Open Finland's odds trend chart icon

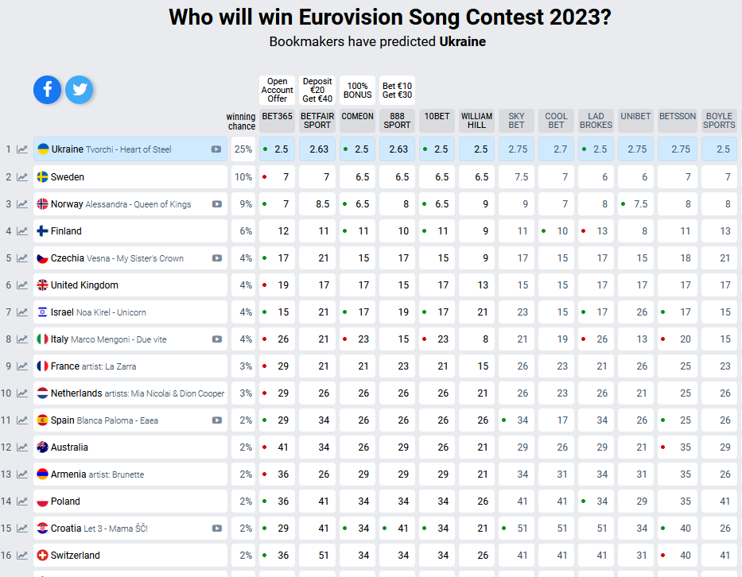22,231
